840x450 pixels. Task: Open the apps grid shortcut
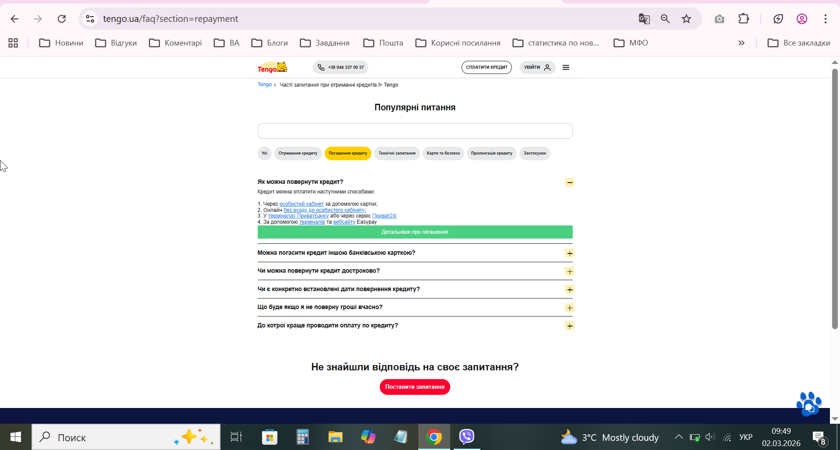[x=13, y=43]
